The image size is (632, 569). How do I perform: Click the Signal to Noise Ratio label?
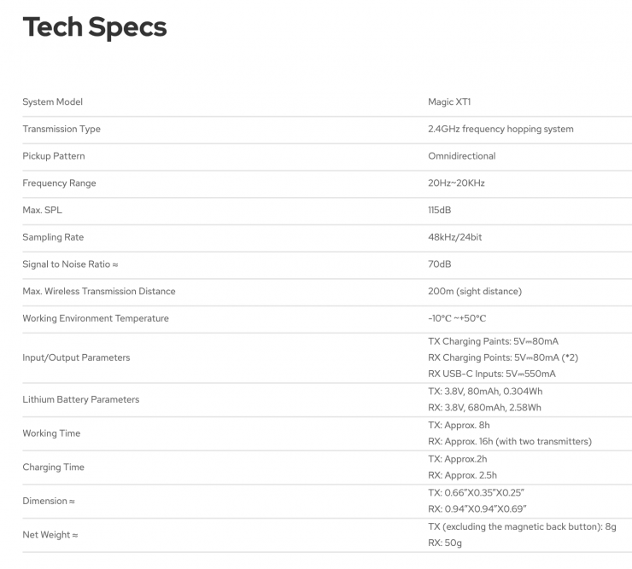70,264
